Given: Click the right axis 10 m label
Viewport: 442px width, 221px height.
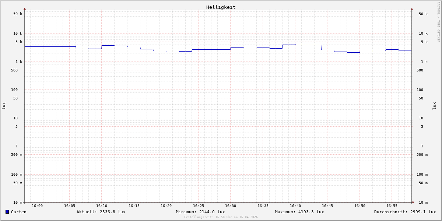Looking at the screenshot, I should tap(423, 203).
